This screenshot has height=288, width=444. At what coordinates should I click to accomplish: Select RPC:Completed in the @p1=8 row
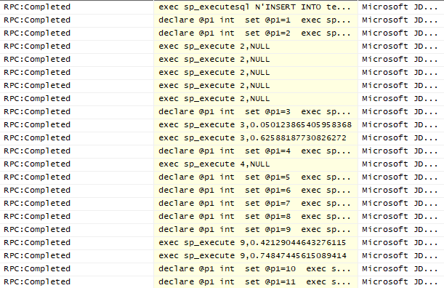coord(37,217)
